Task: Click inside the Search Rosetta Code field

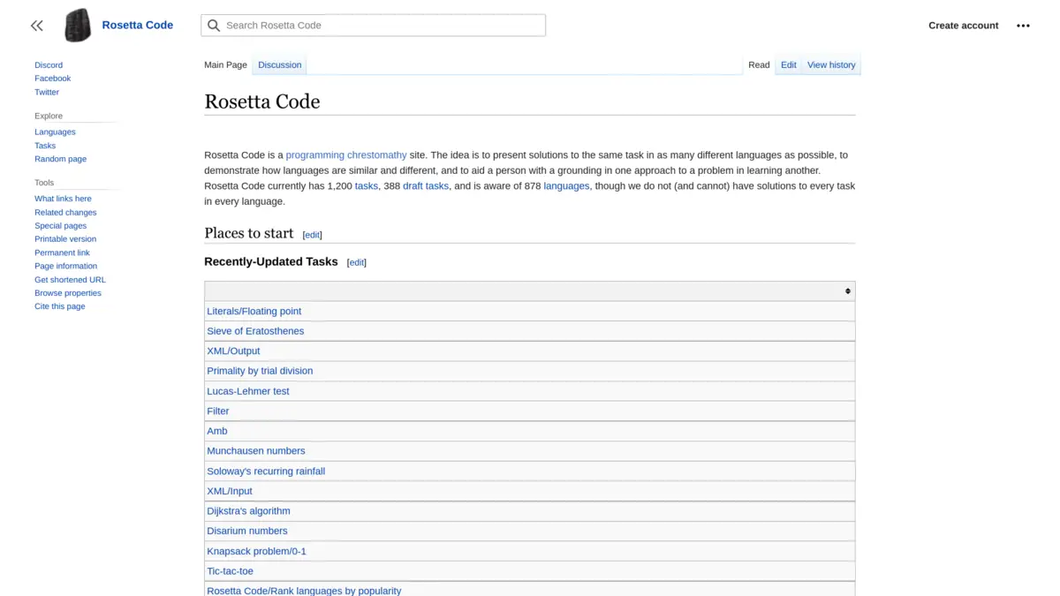Action: (380, 26)
